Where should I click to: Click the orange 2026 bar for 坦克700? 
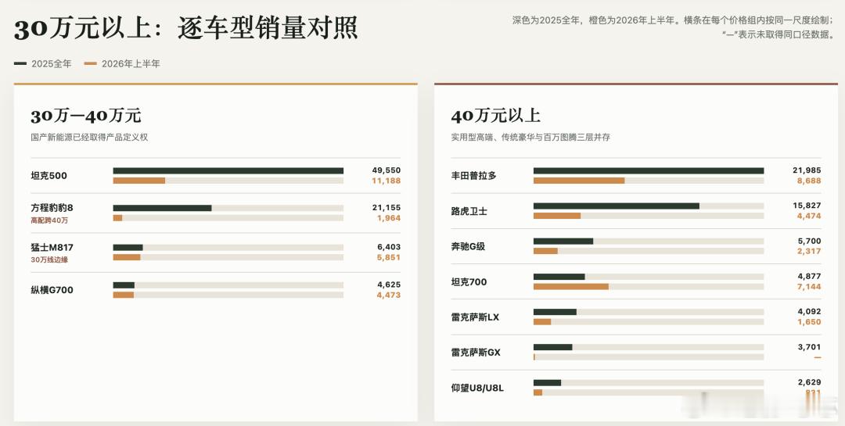click(571, 287)
